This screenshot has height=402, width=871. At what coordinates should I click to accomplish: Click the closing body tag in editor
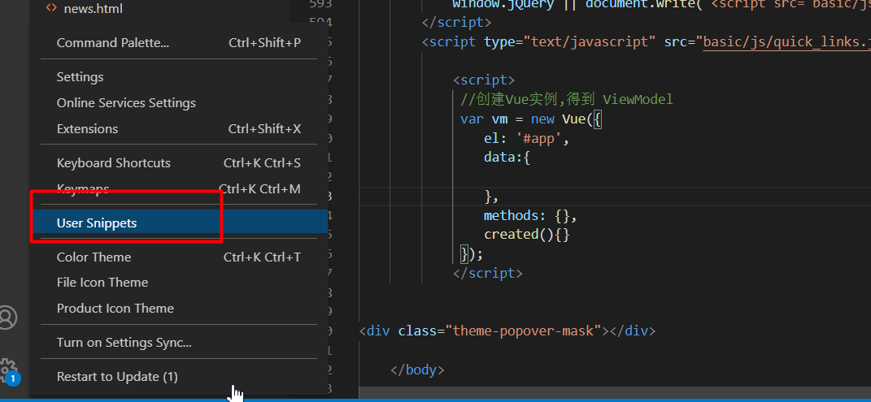click(417, 370)
